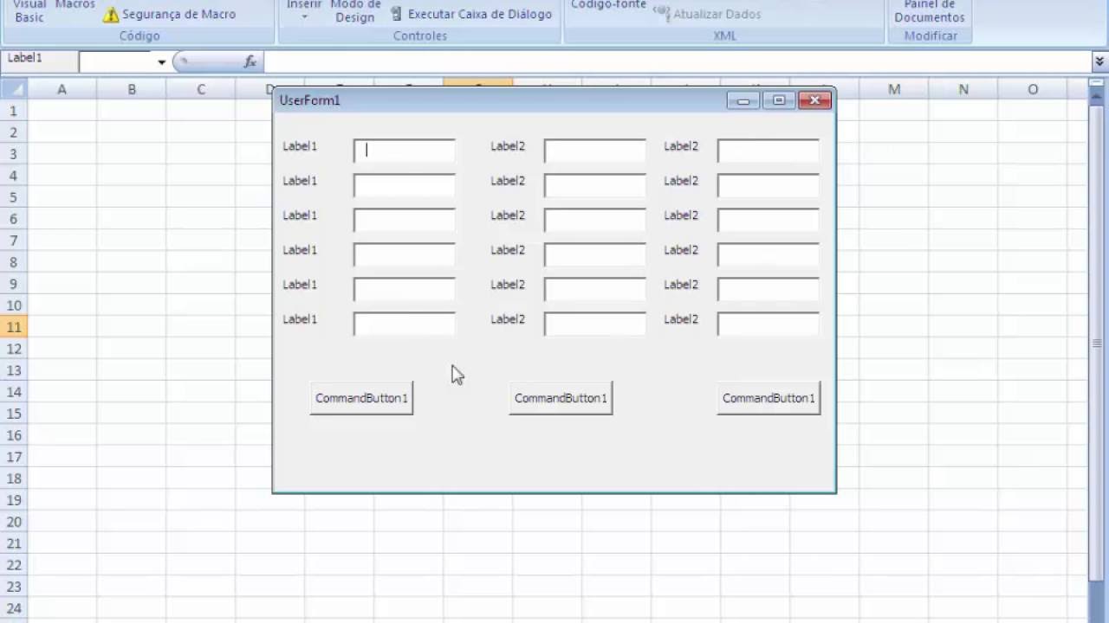Click the middle CommandButton1 button
This screenshot has width=1109, height=623.
click(x=561, y=398)
